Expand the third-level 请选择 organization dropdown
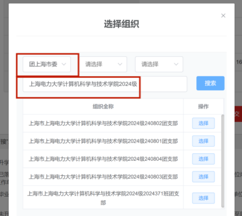This screenshot has height=216, width=242. (159, 64)
